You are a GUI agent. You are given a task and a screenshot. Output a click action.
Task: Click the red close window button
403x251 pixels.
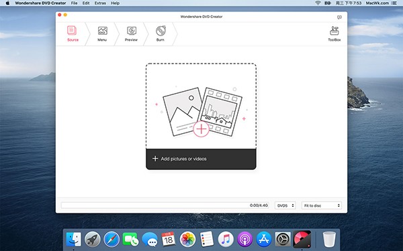(x=60, y=15)
